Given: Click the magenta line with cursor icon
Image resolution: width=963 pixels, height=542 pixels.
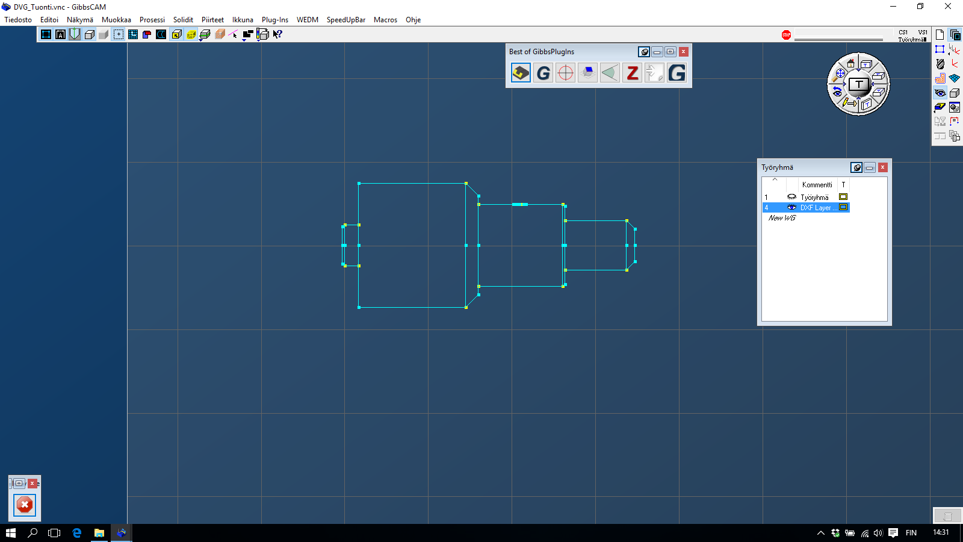Looking at the screenshot, I should click(x=234, y=34).
